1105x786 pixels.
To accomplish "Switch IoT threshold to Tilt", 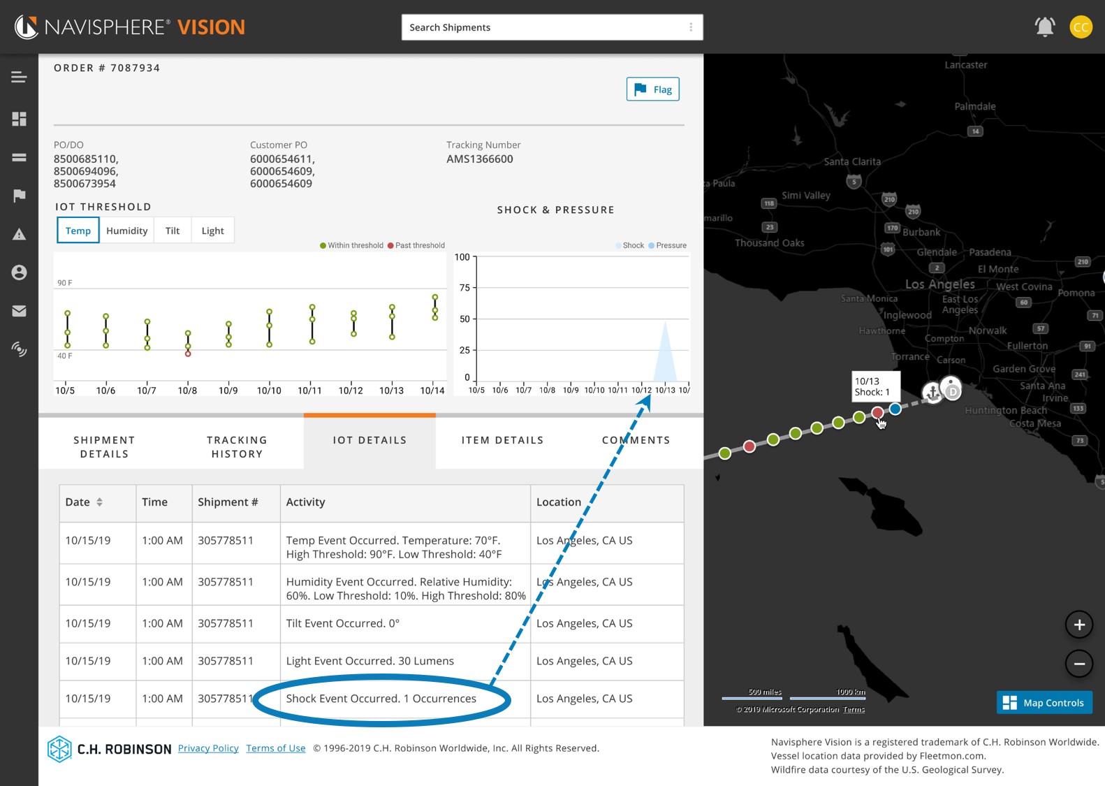I will tap(173, 231).
